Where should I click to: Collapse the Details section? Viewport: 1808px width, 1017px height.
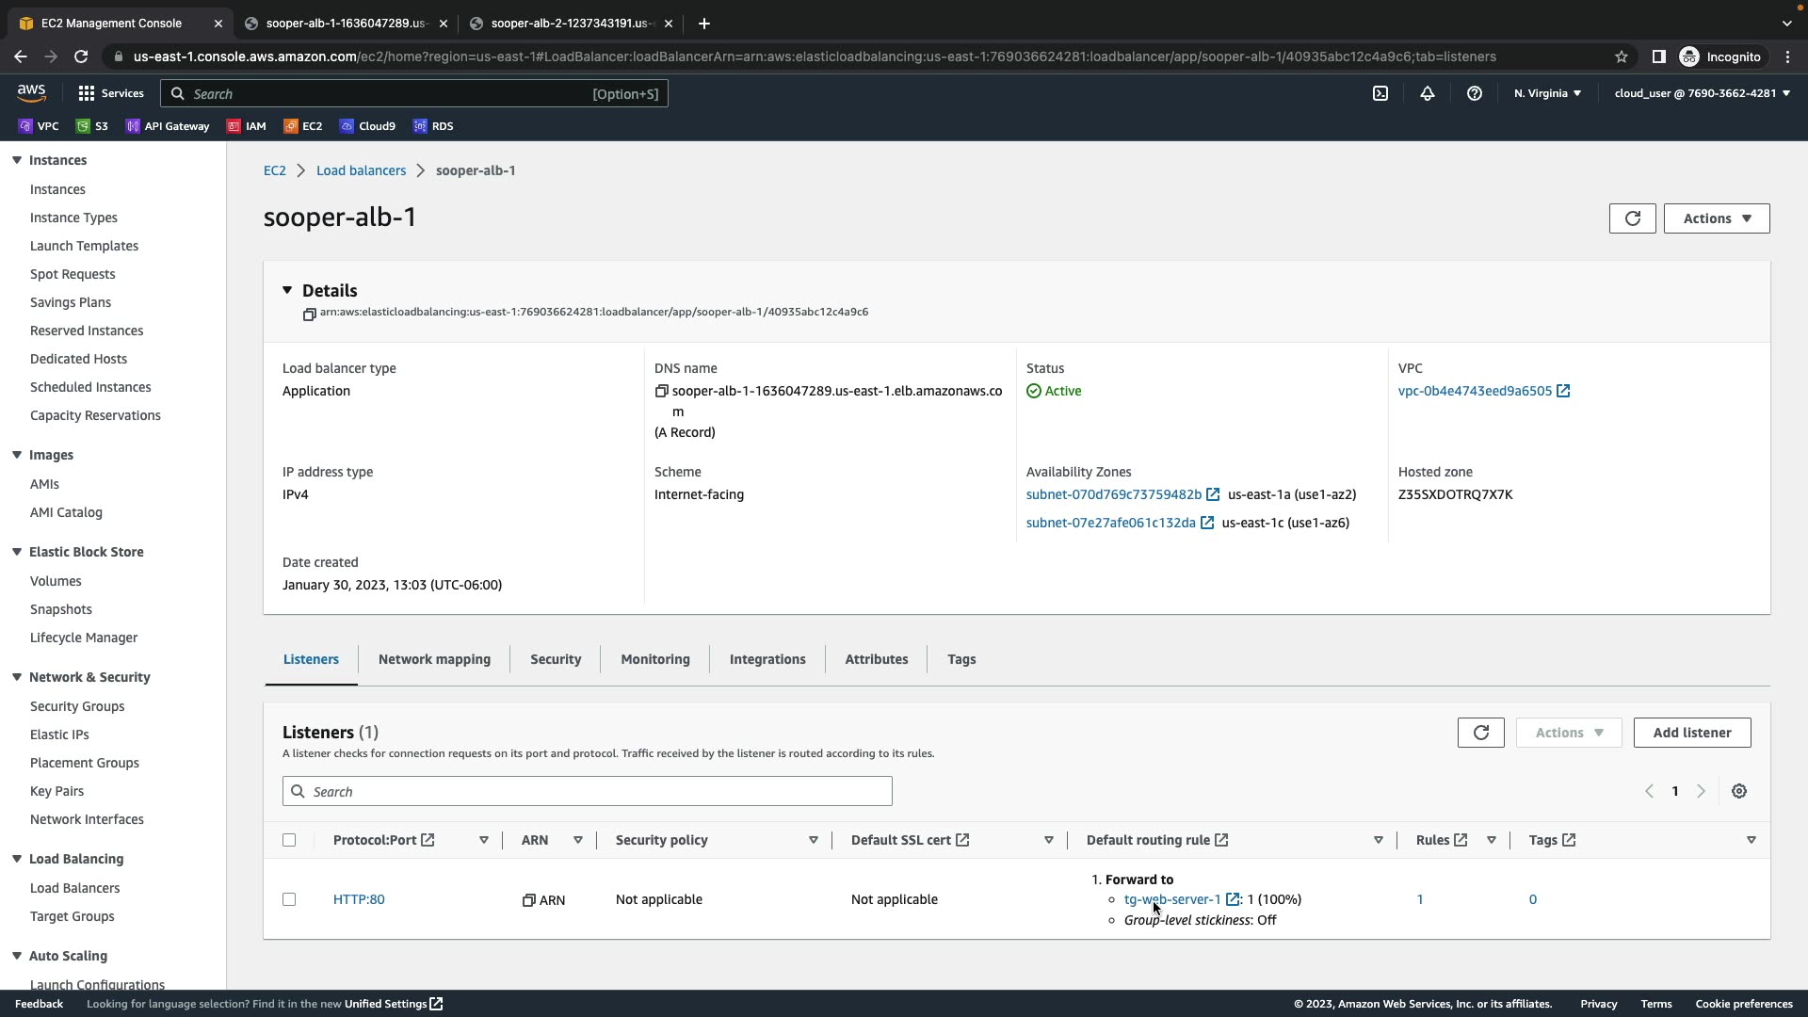coord(287,290)
